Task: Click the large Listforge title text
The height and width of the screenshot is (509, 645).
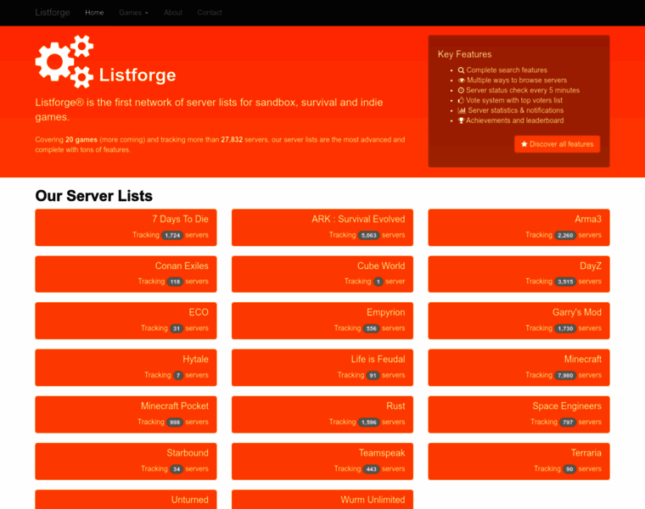Action: 137,76
